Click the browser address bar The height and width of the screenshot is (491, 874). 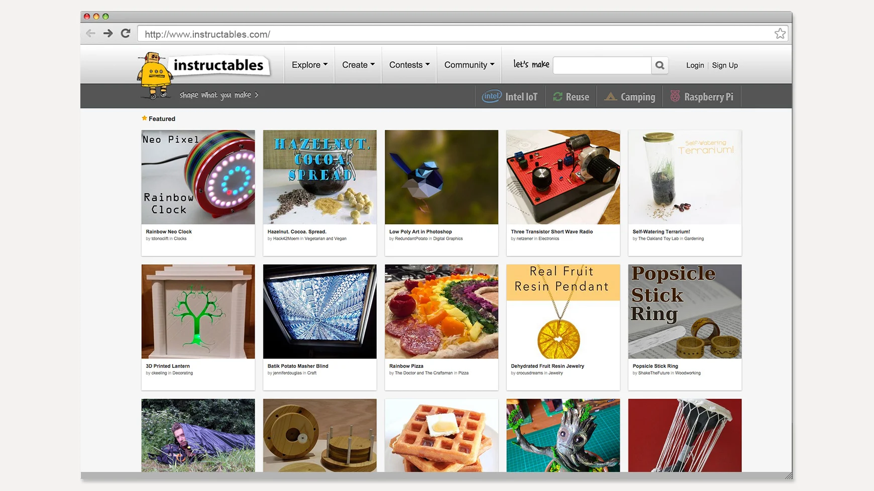point(455,34)
